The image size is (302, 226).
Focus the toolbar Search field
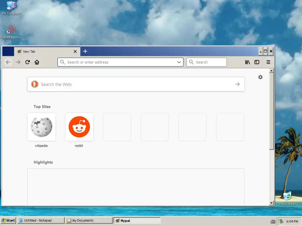[x=206, y=62]
